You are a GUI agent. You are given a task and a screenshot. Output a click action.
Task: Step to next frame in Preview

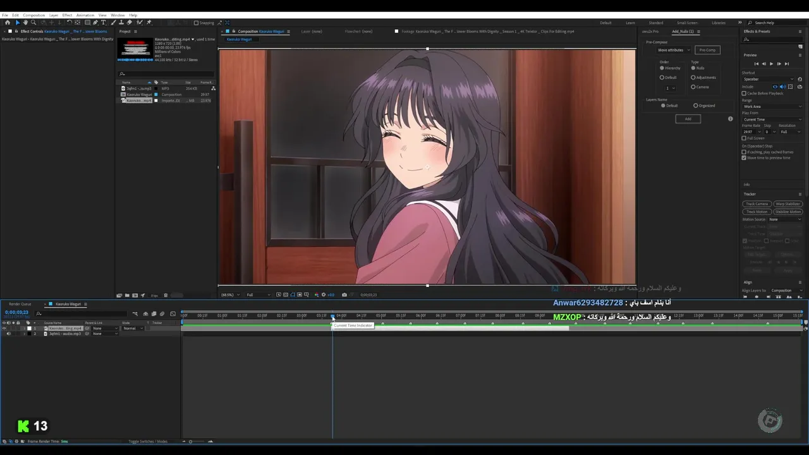[779, 64]
